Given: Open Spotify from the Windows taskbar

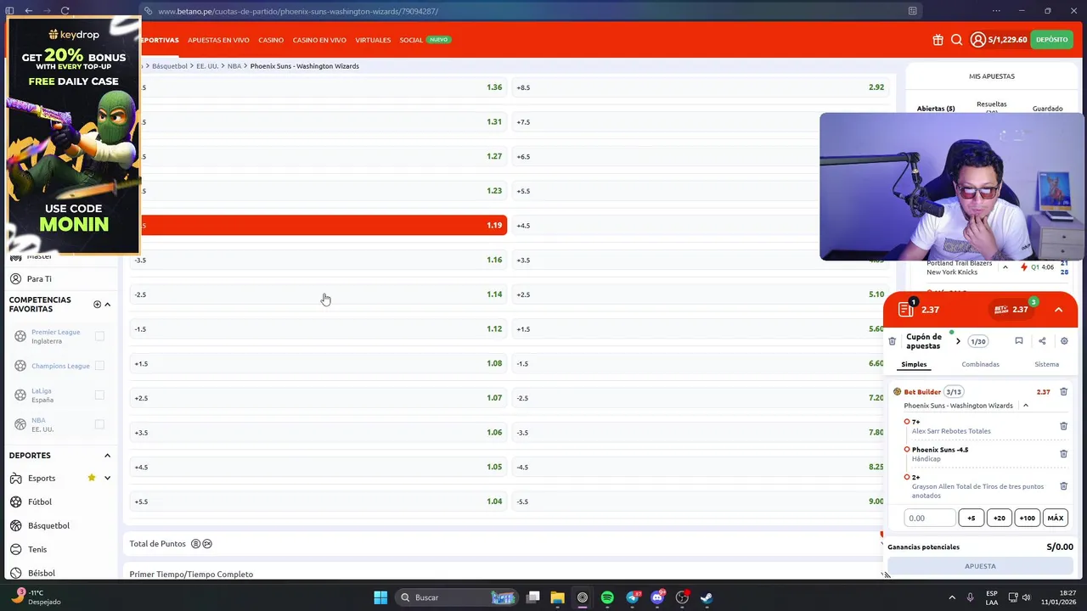Looking at the screenshot, I should point(607,597).
